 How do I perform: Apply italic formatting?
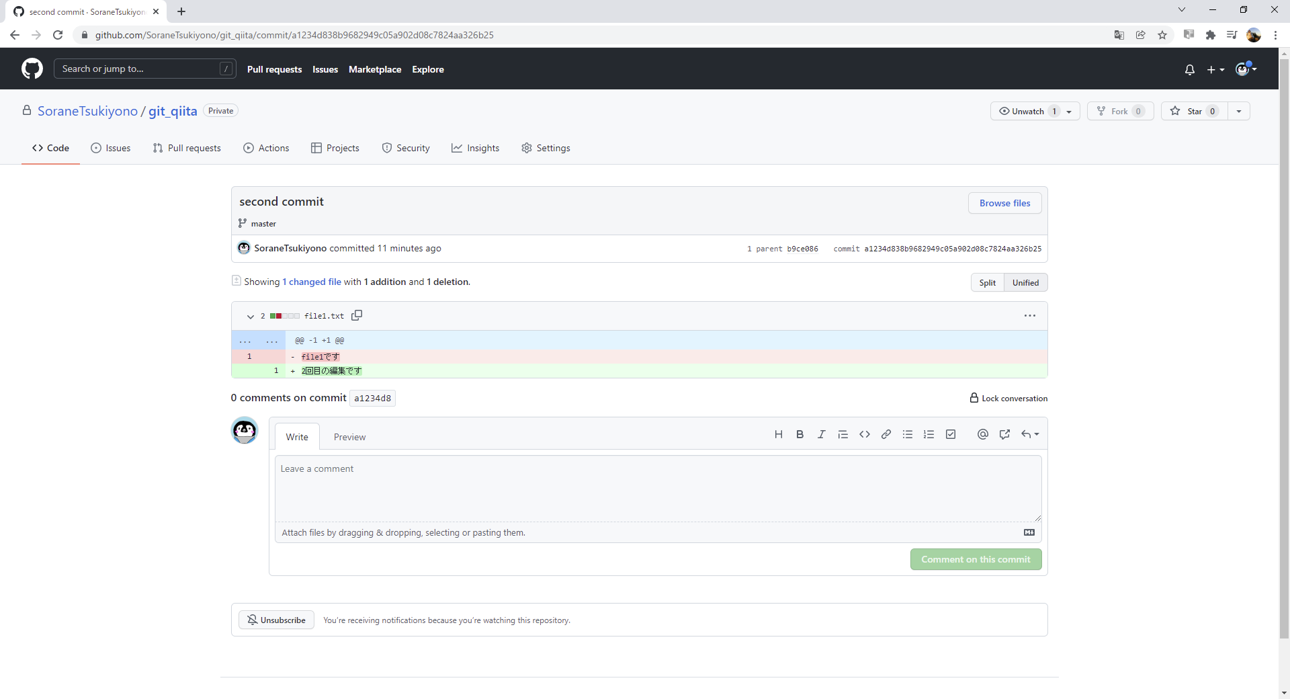(x=821, y=434)
